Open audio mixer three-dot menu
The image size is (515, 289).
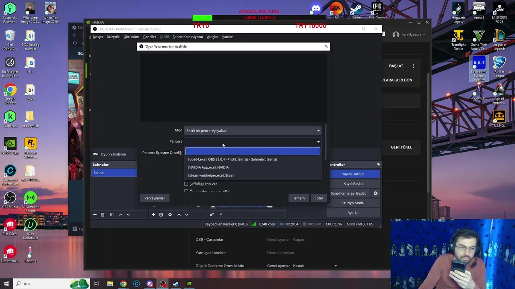[220, 215]
